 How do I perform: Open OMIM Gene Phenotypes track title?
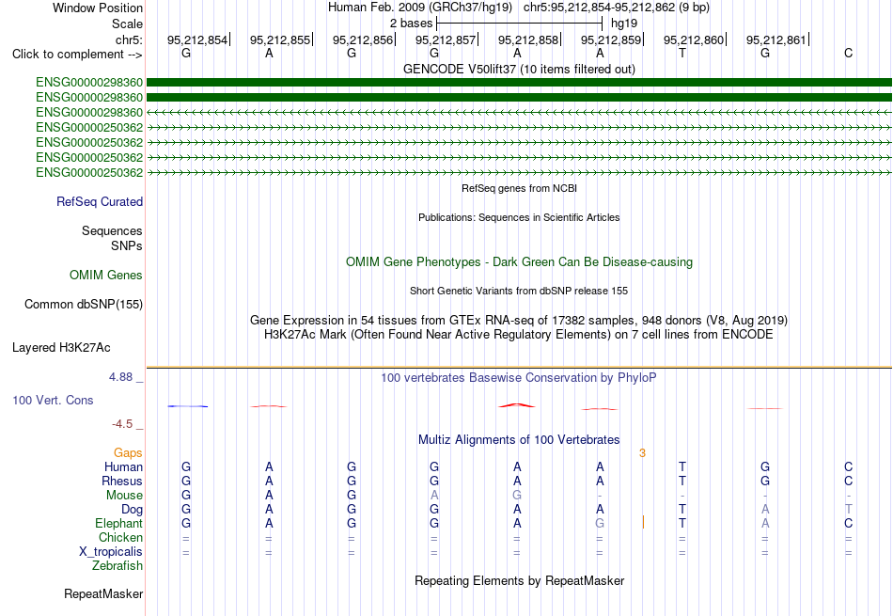[x=519, y=262]
